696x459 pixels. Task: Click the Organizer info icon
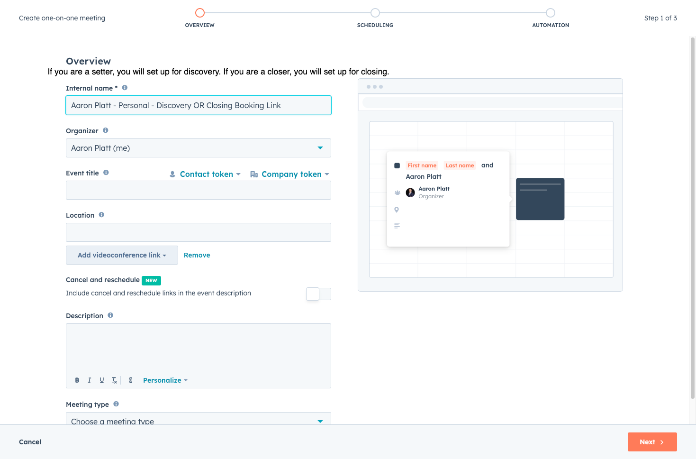pyautogui.click(x=106, y=130)
